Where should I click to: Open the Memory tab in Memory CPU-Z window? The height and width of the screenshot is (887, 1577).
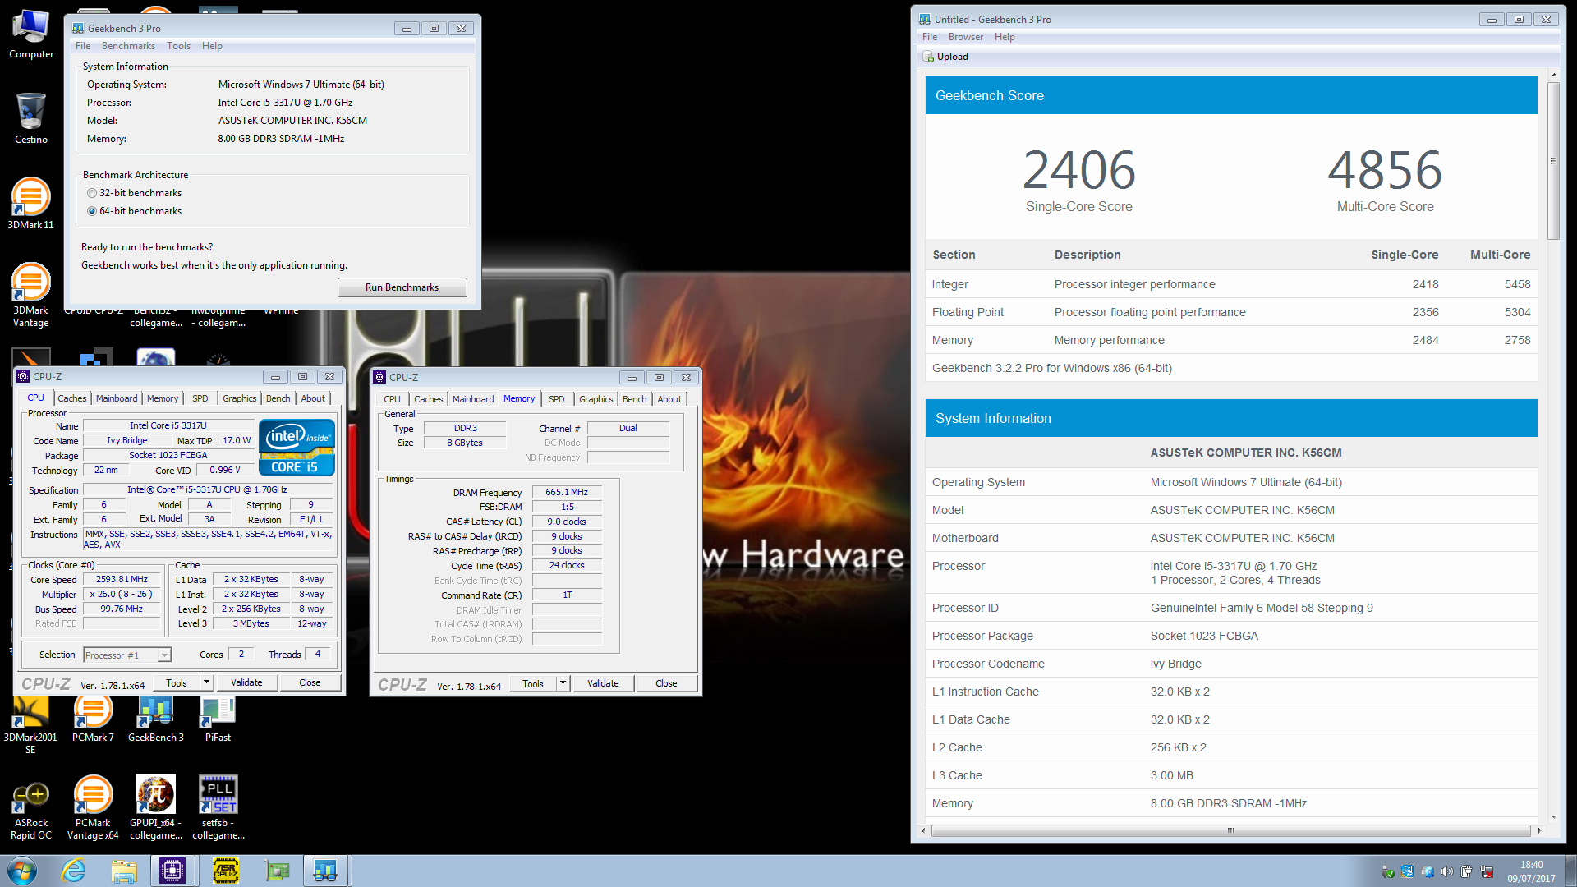click(x=519, y=399)
